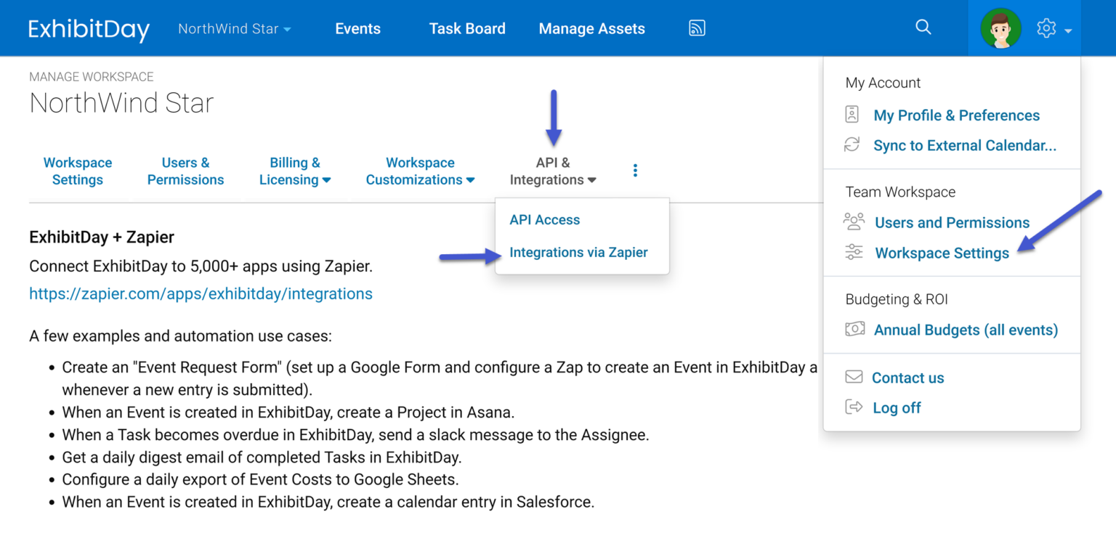1116x533 pixels.
Task: Open the settings gear menu
Action: [x=1046, y=28]
